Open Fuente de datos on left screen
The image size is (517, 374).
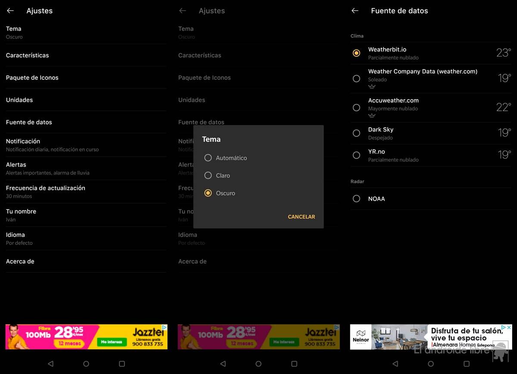86,122
